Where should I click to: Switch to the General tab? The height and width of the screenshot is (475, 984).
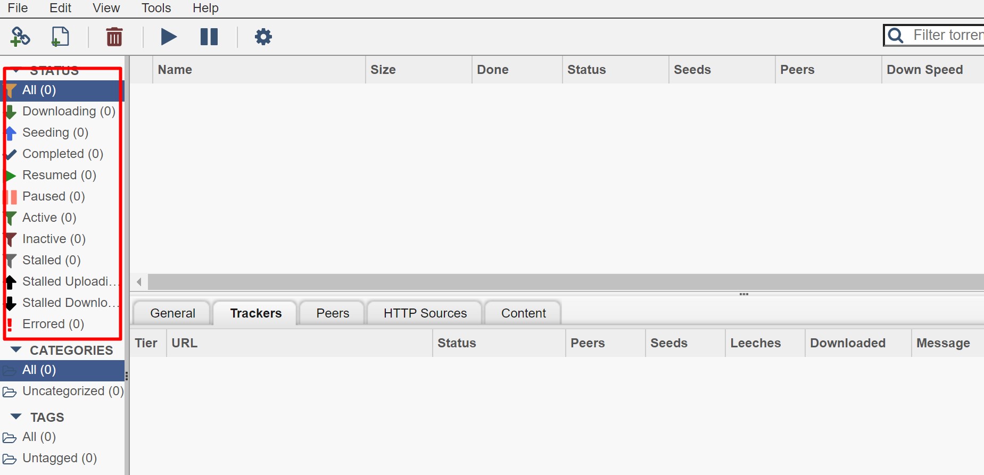tap(172, 313)
